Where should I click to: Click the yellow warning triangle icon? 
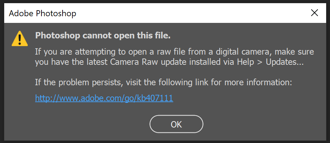pyautogui.click(x=19, y=38)
